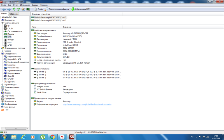The width and height of the screenshot is (224, 140).
Task: Click the AIDA64 taskbar icon
Action: tap(72, 137)
